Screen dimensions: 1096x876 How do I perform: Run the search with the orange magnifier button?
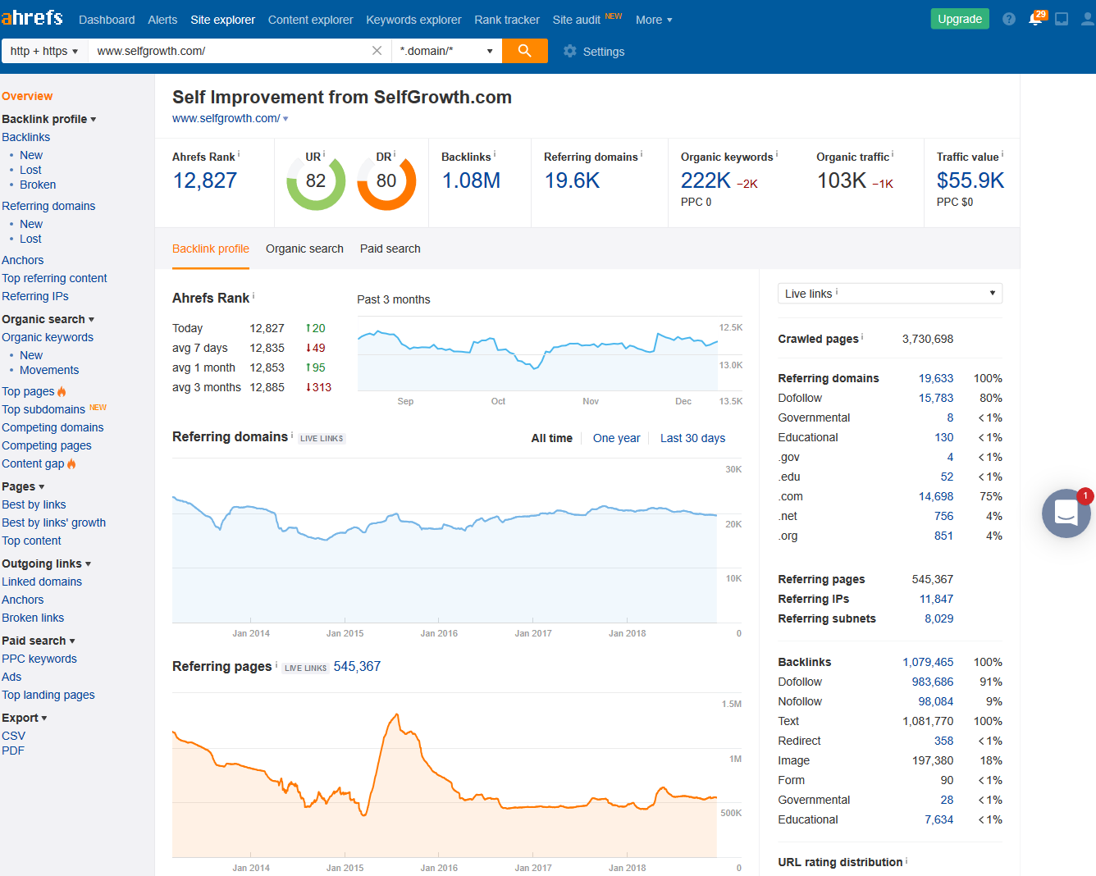point(524,51)
